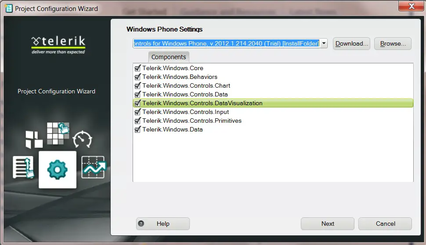The width and height of the screenshot is (426, 245).
Task: Click the wizard icon in title bar
Action: click(8, 8)
